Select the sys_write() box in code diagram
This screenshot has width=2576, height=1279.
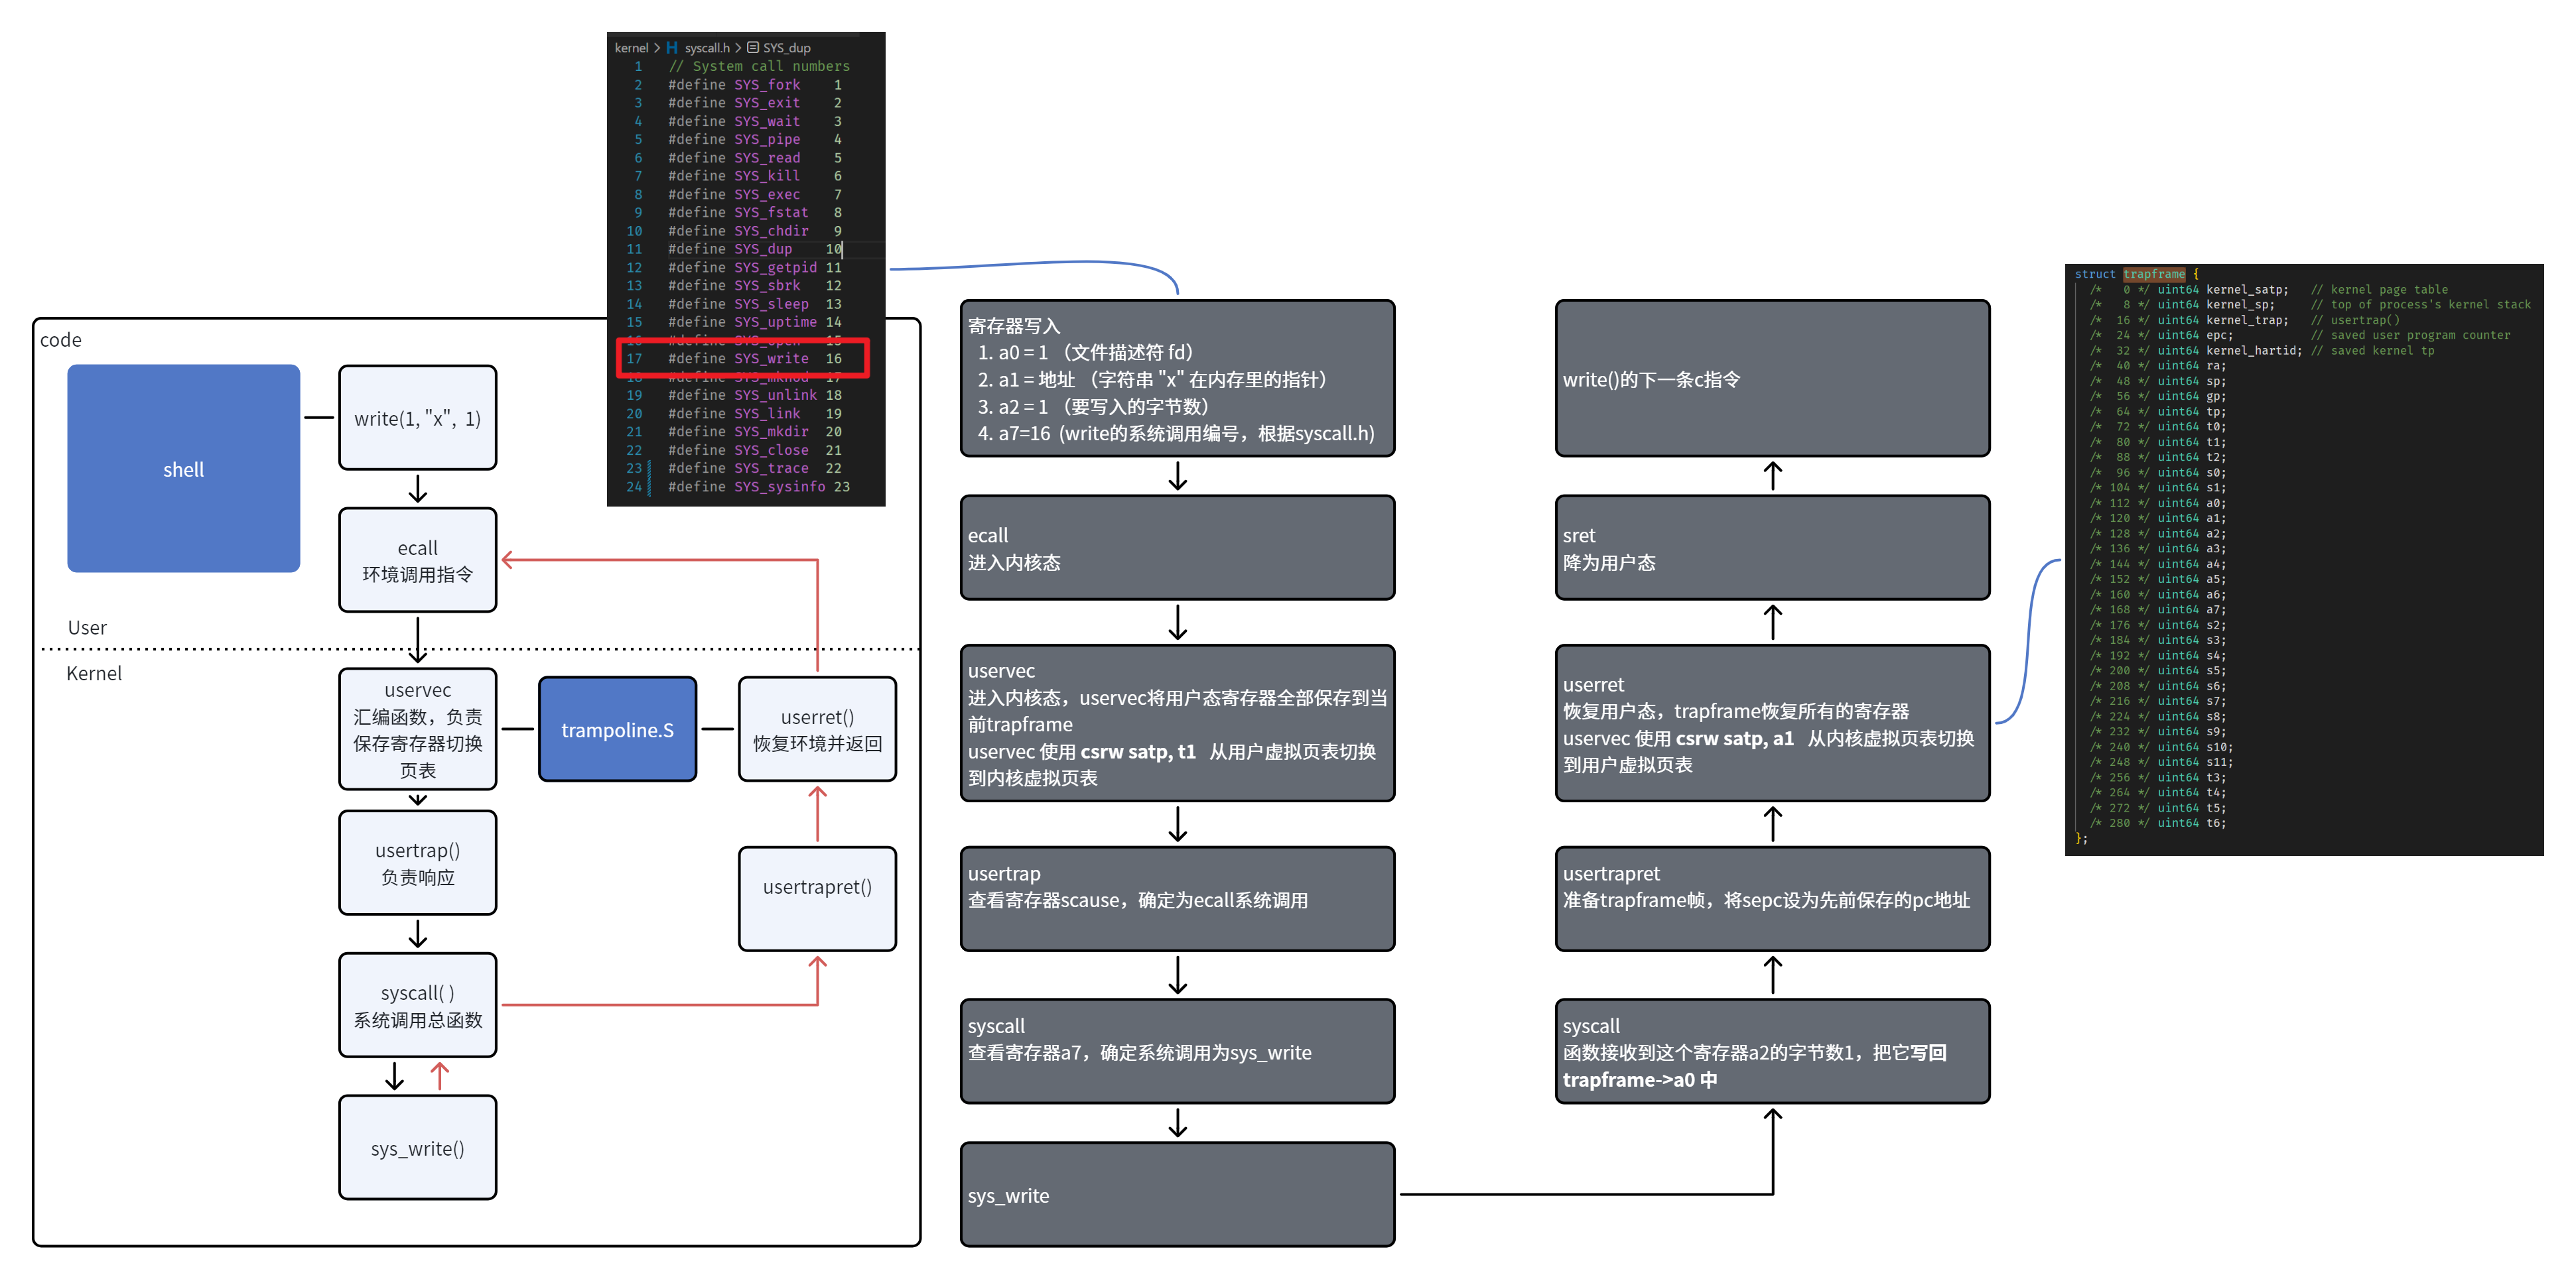click(x=417, y=1147)
